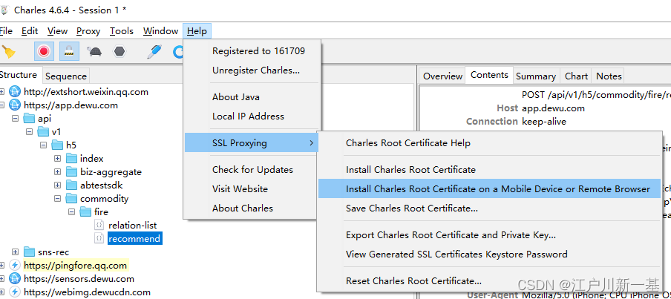
Task: Collapse the api folder node
Action: coord(15,119)
